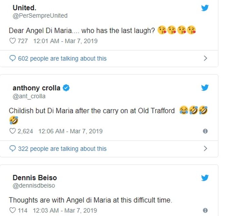
Task: Click the 12:01 AM - Mar 7, 2019 timestamp
Action: (65, 41)
